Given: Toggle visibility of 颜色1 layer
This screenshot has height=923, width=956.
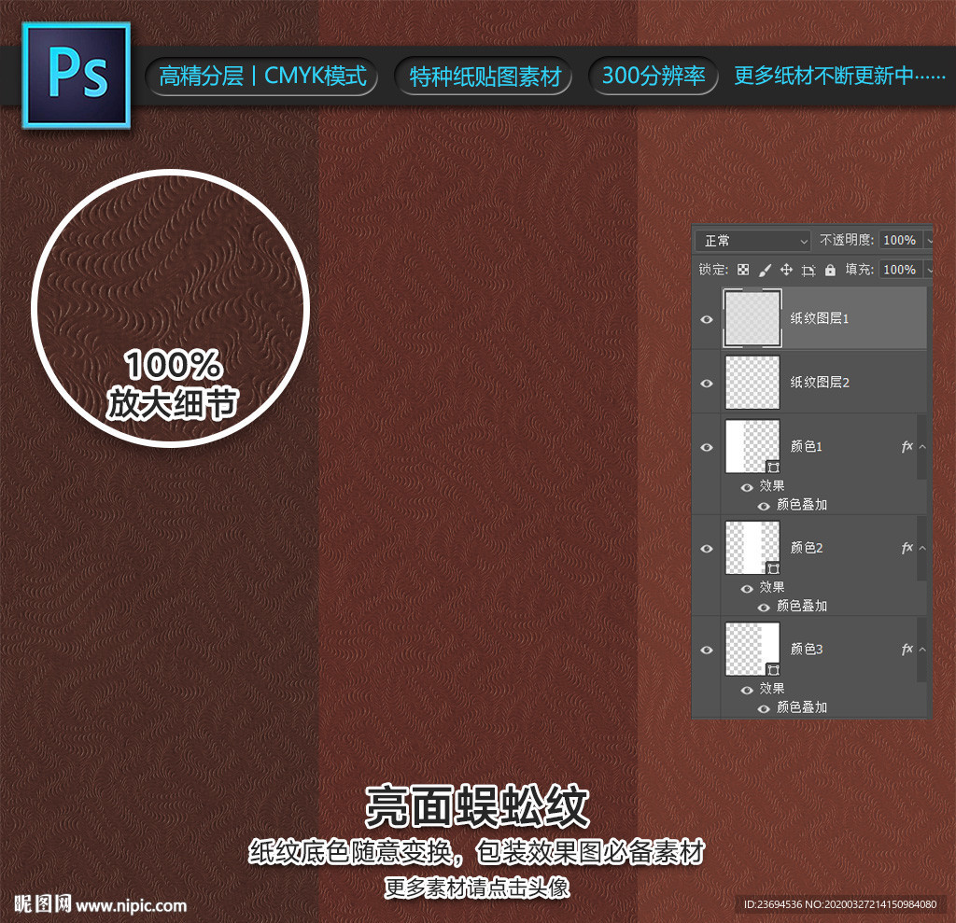Looking at the screenshot, I should tap(707, 447).
